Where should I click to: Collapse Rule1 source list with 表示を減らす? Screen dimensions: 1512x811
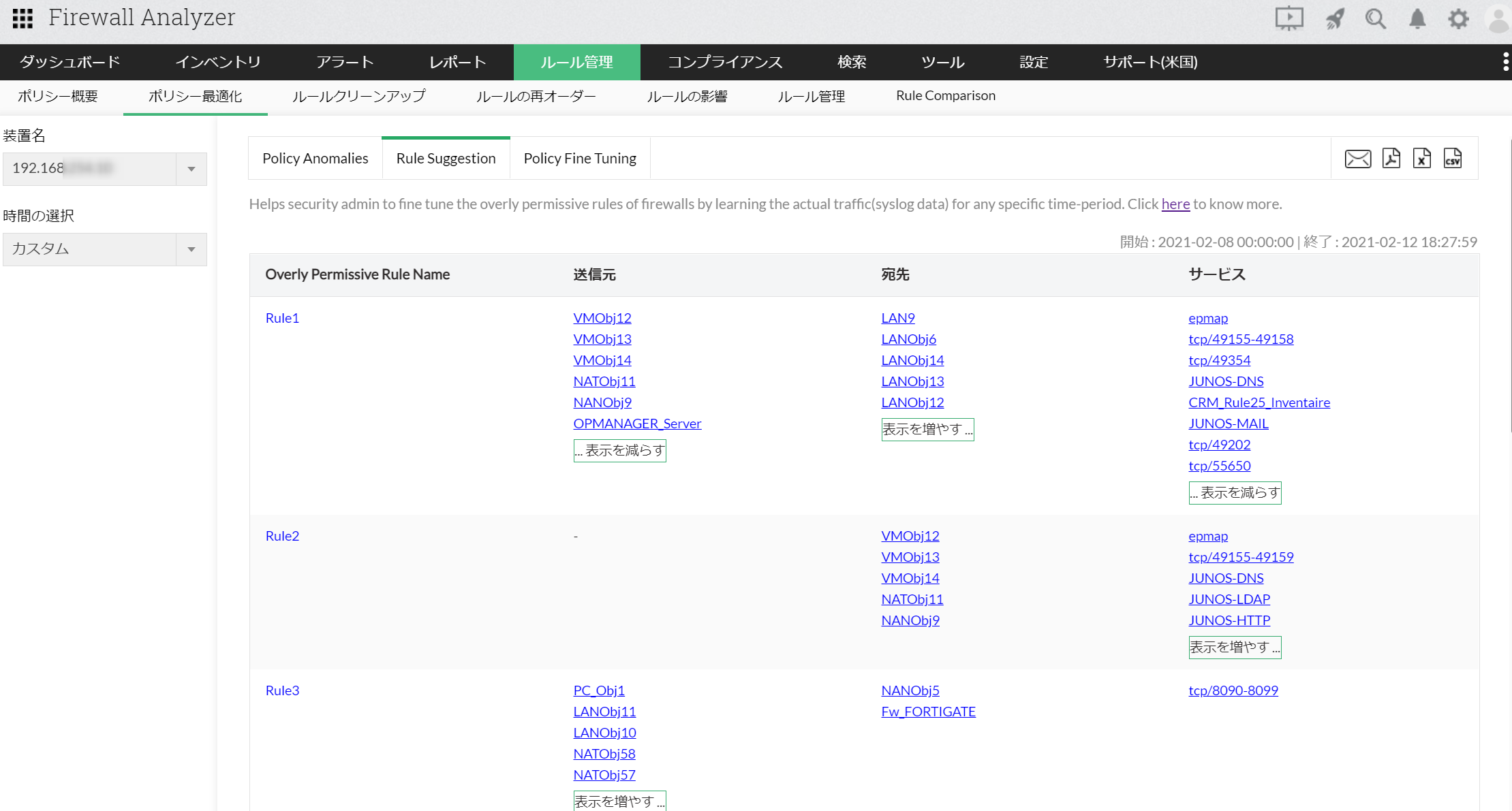[x=619, y=450]
